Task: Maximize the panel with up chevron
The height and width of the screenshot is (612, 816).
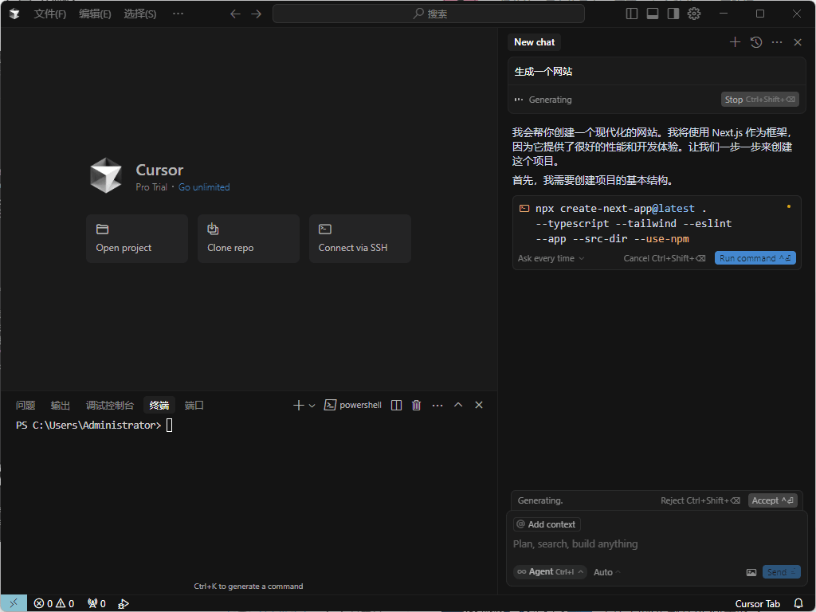Action: [458, 405]
